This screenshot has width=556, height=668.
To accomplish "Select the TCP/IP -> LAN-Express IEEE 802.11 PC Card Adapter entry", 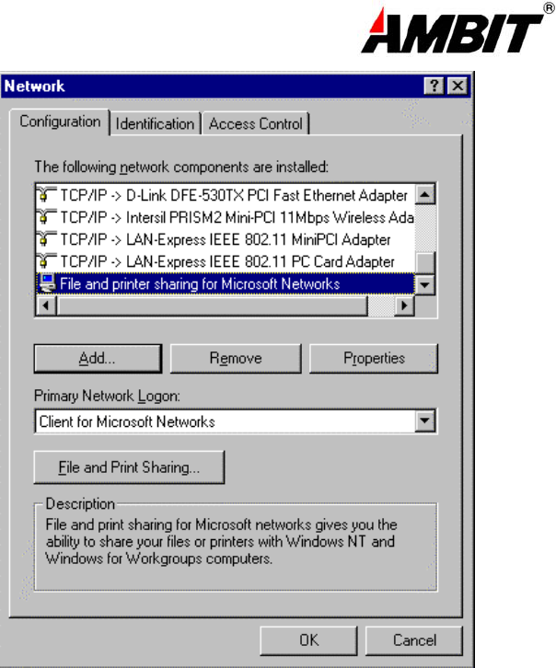I will [x=225, y=261].
